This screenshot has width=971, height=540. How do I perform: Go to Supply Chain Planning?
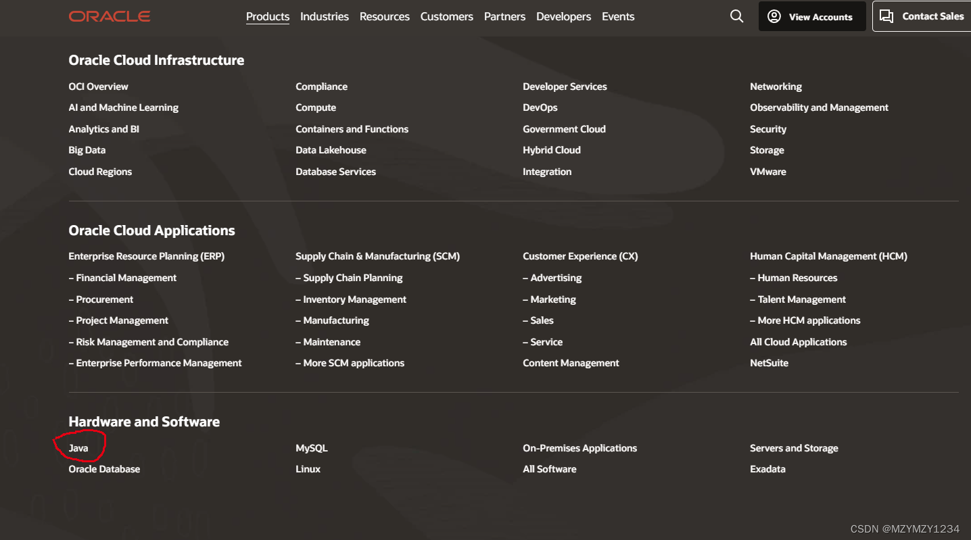[x=349, y=278]
